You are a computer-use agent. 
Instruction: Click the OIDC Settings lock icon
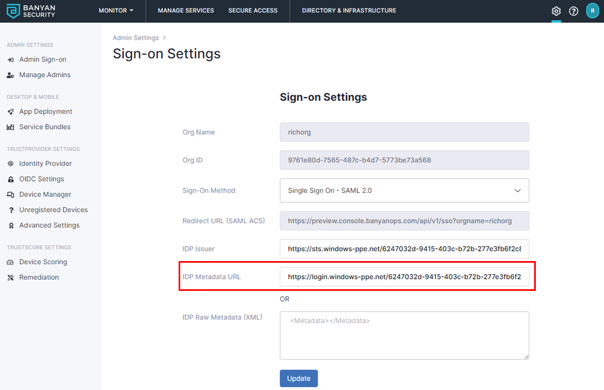pyautogui.click(x=10, y=179)
